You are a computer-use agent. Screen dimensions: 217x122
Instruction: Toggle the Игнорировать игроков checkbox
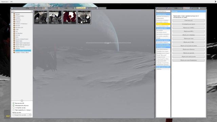(x=14, y=105)
